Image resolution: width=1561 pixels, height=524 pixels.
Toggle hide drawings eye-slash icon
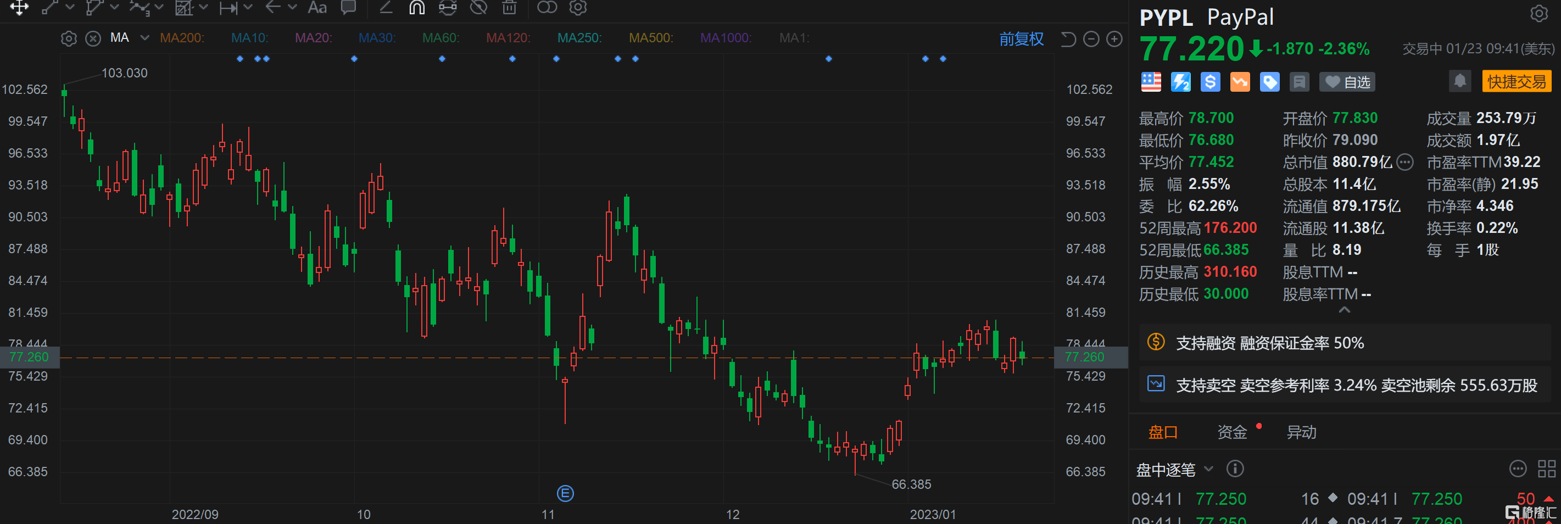point(479,8)
